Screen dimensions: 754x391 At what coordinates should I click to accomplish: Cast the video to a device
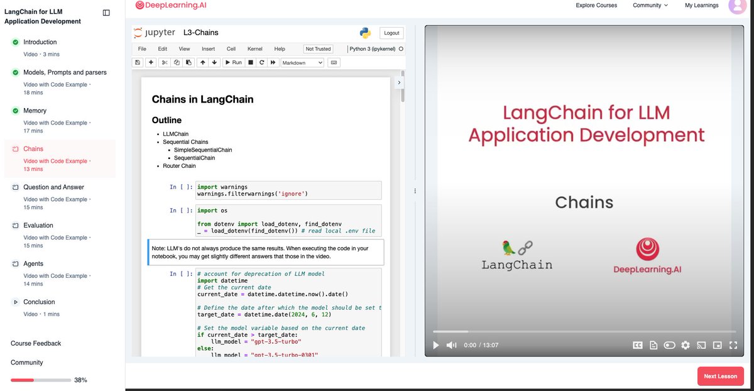(x=701, y=345)
